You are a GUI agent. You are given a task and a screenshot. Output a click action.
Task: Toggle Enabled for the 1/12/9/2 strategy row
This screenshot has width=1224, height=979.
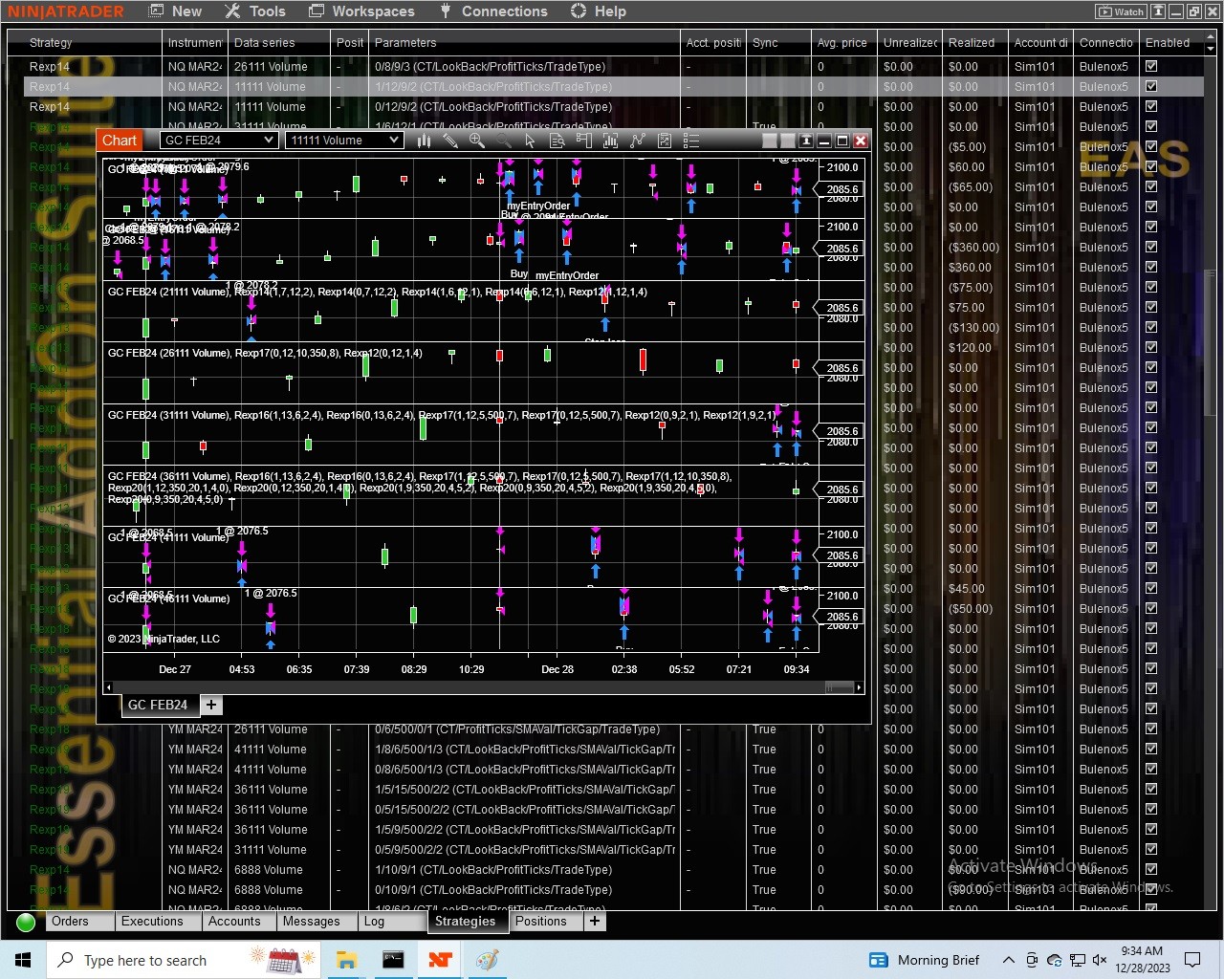1151,87
